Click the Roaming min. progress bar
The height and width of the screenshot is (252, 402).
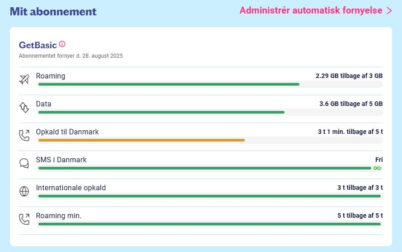coord(210,224)
